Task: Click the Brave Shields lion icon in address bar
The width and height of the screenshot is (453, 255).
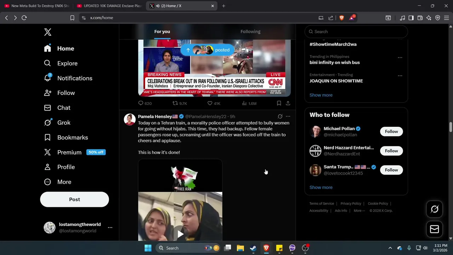Action: click(x=342, y=18)
